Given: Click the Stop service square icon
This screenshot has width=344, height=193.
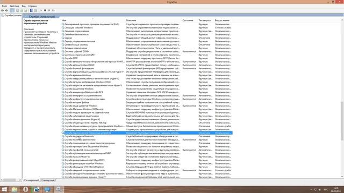Looking at the screenshot, I should coord(45,10).
